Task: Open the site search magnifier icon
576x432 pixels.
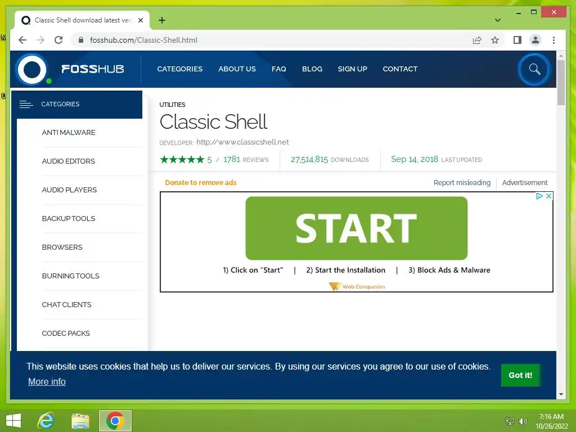Action: pos(534,69)
